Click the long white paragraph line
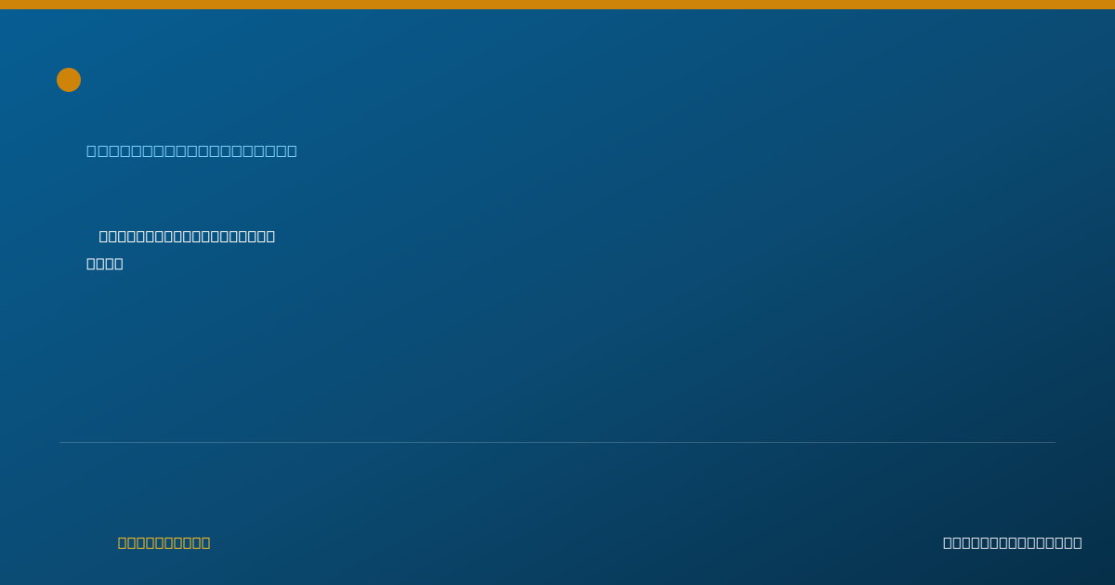This screenshot has height=585, width=1115. click(x=187, y=236)
